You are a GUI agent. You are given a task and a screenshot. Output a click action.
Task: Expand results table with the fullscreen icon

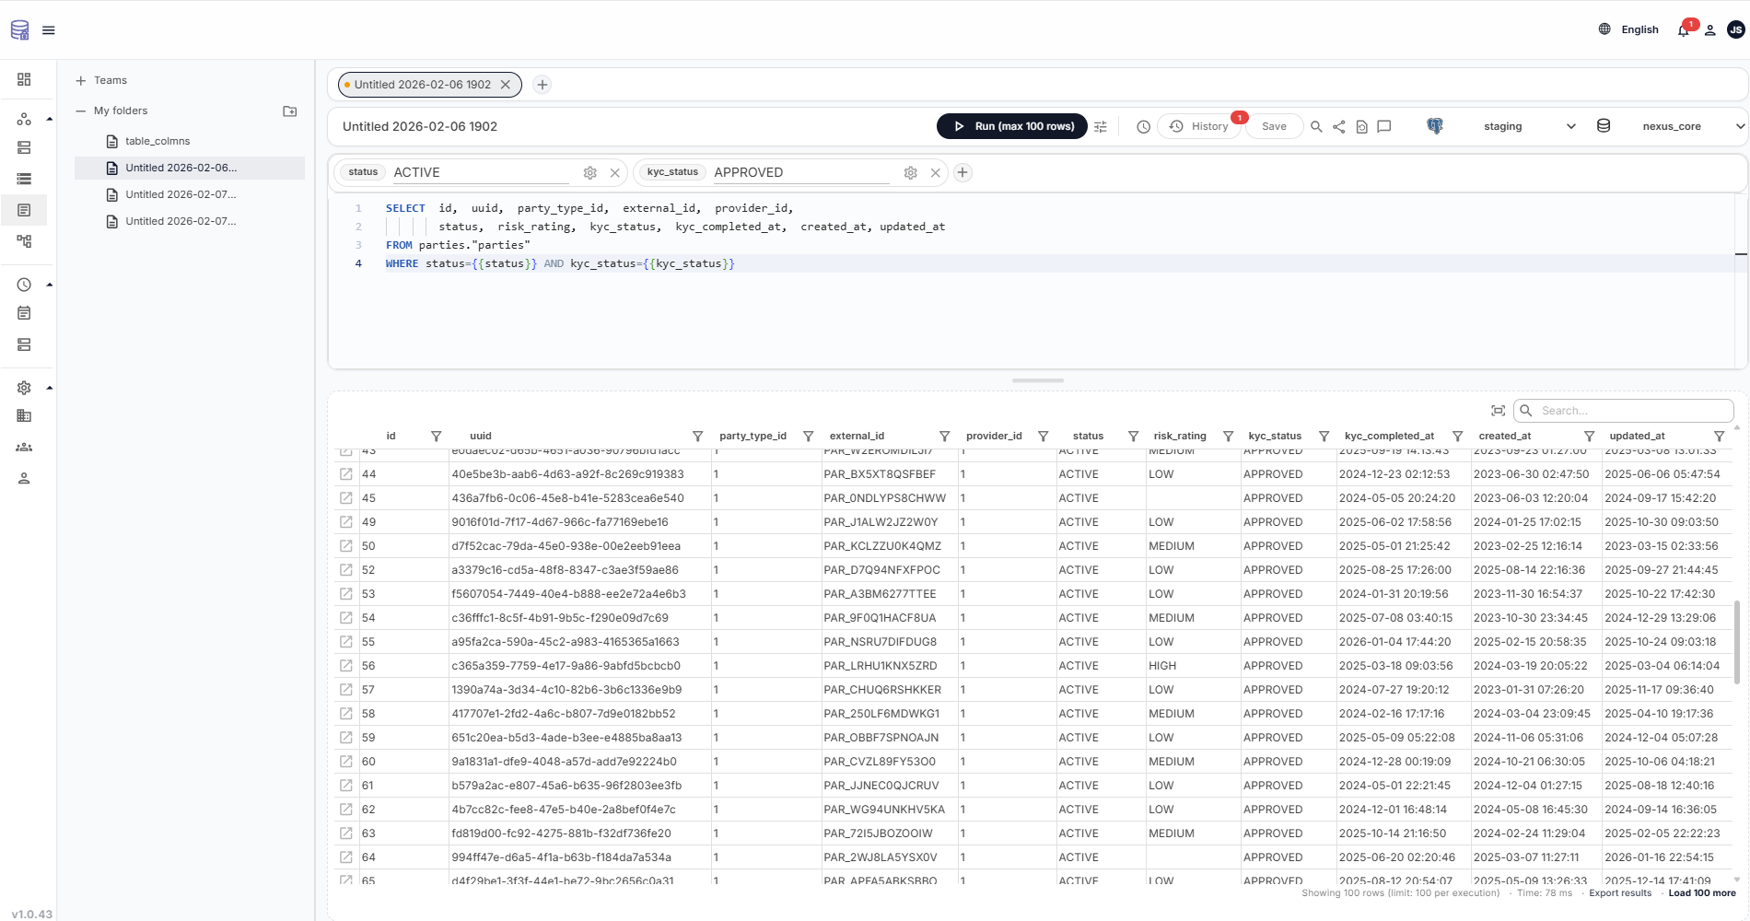[x=1498, y=411]
